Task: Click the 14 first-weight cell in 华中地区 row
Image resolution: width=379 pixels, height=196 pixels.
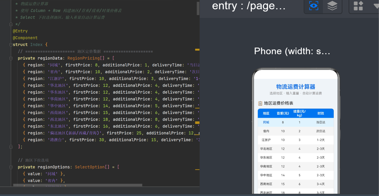Action: point(283,175)
